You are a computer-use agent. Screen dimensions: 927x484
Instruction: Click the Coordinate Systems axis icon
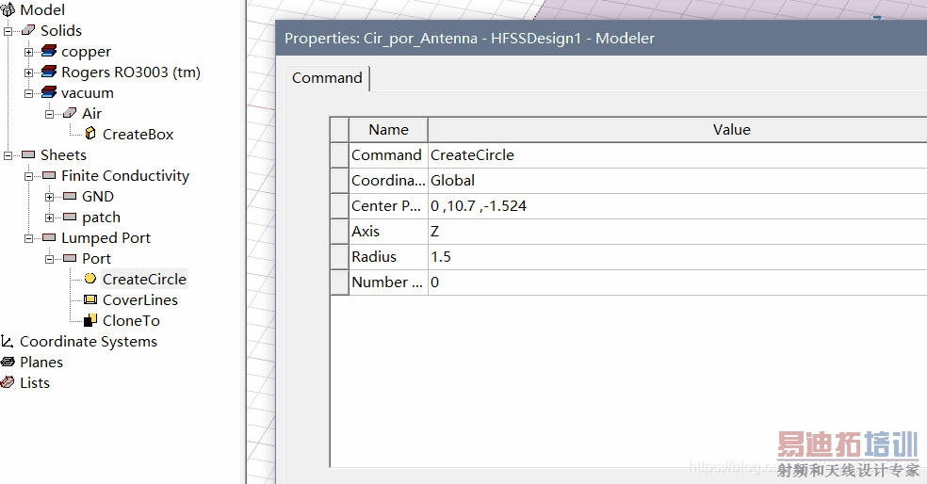8,341
